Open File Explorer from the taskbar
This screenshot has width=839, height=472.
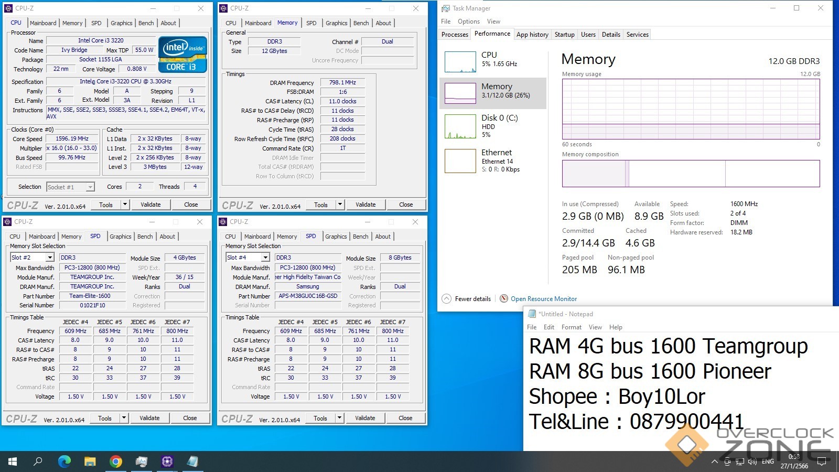click(x=90, y=462)
